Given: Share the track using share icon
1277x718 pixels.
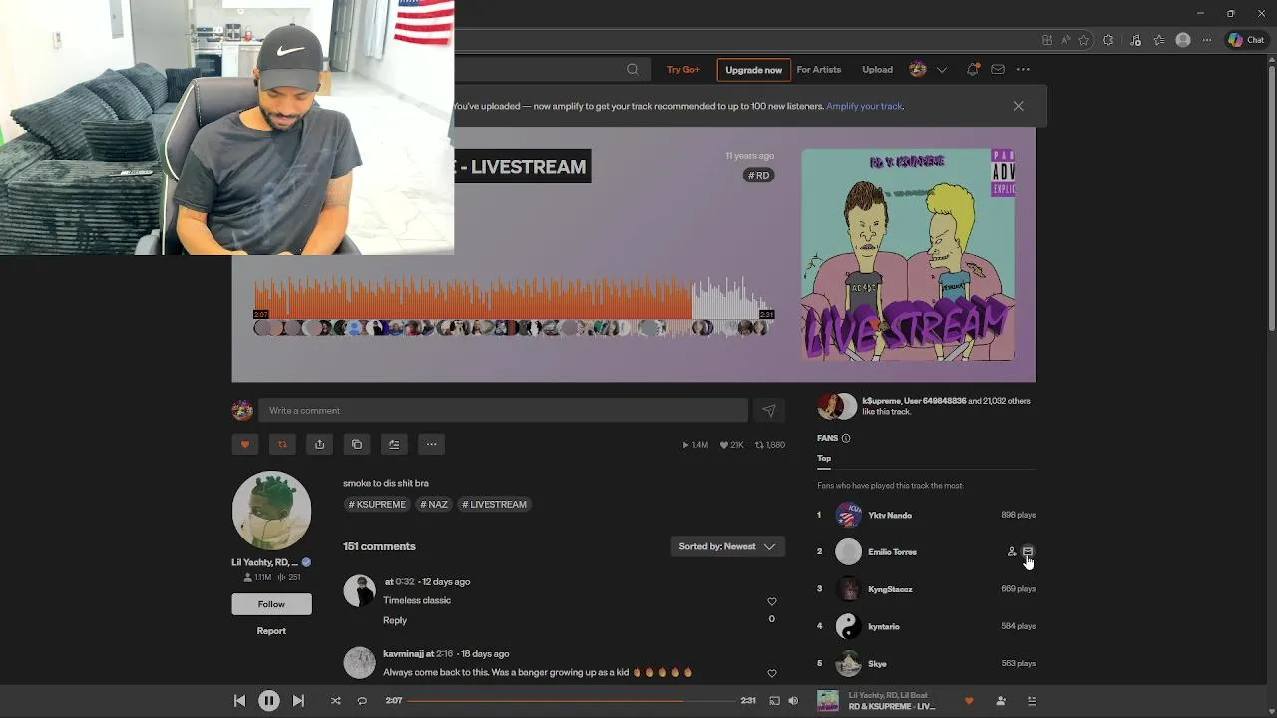Looking at the screenshot, I should tap(319, 445).
